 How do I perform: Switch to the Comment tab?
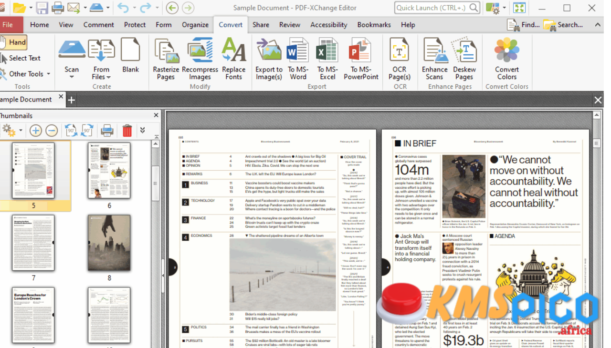(99, 25)
